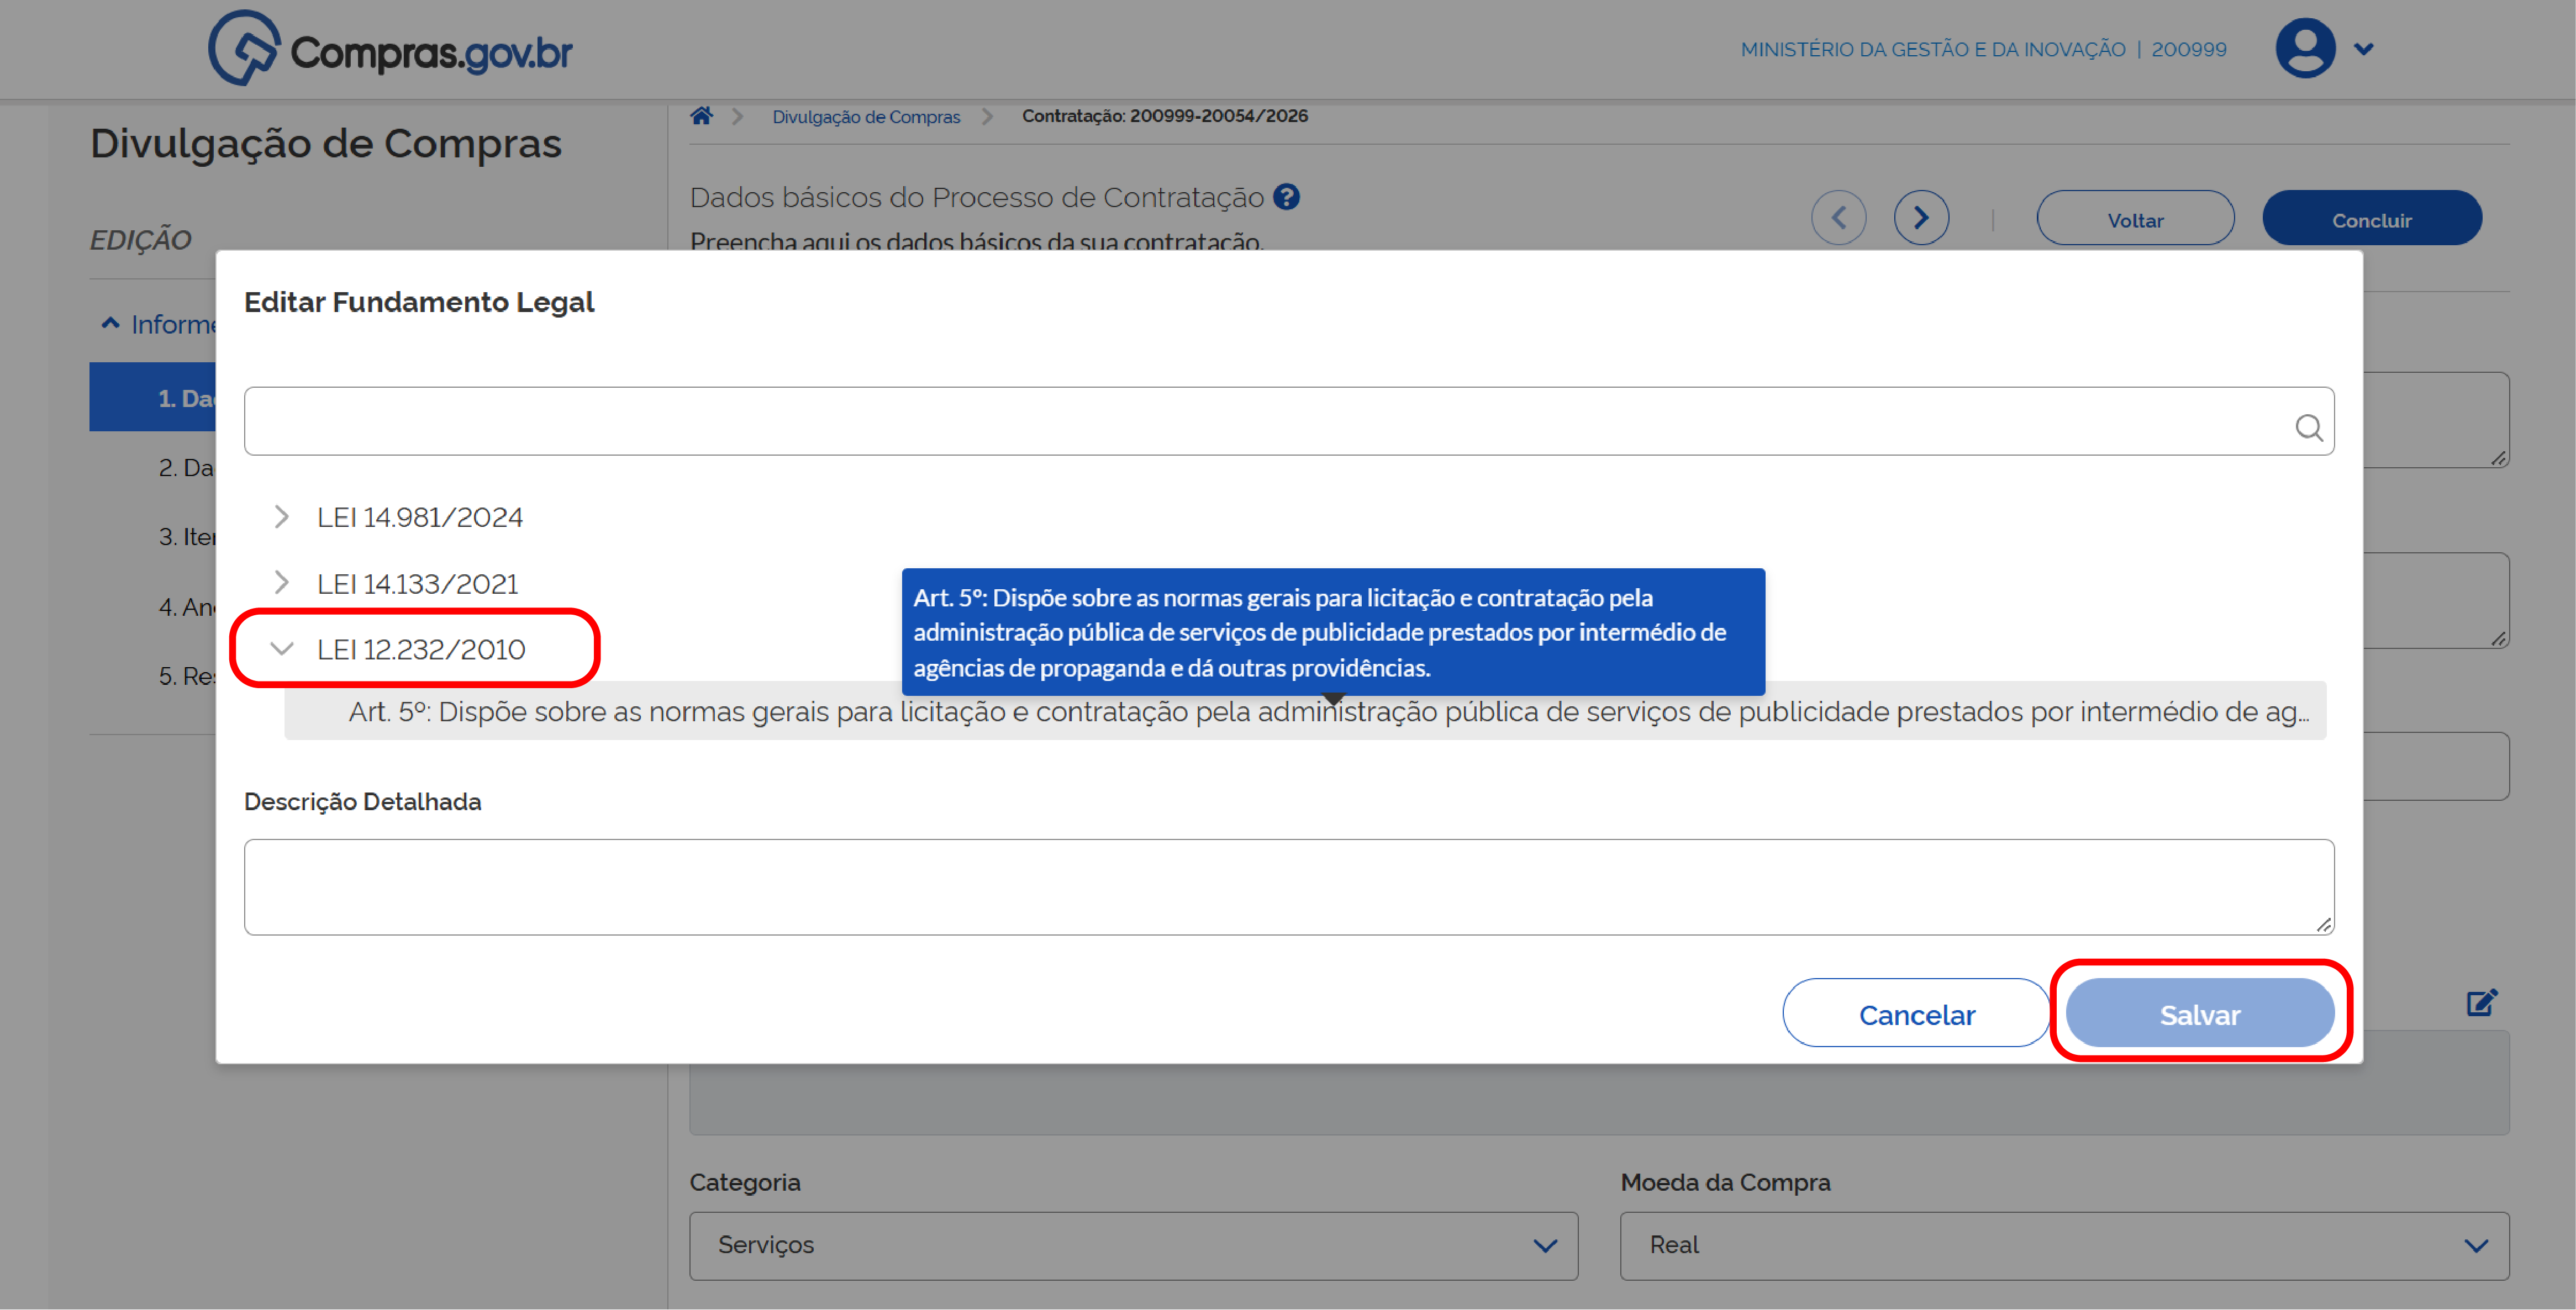Viewport: 2576px width, 1310px height.
Task: Go to next step arrow button
Action: point(1921,218)
